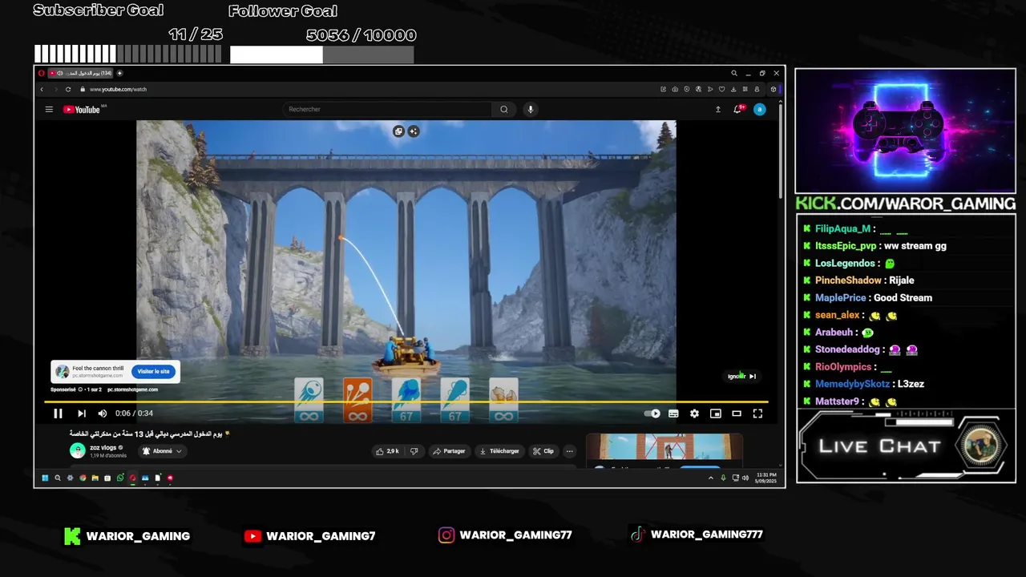1026x577 pixels.
Task: Open the suggested video thumbnail at right
Action: (x=664, y=448)
